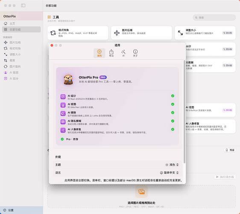Click the 外观 appearance section label

58,157
